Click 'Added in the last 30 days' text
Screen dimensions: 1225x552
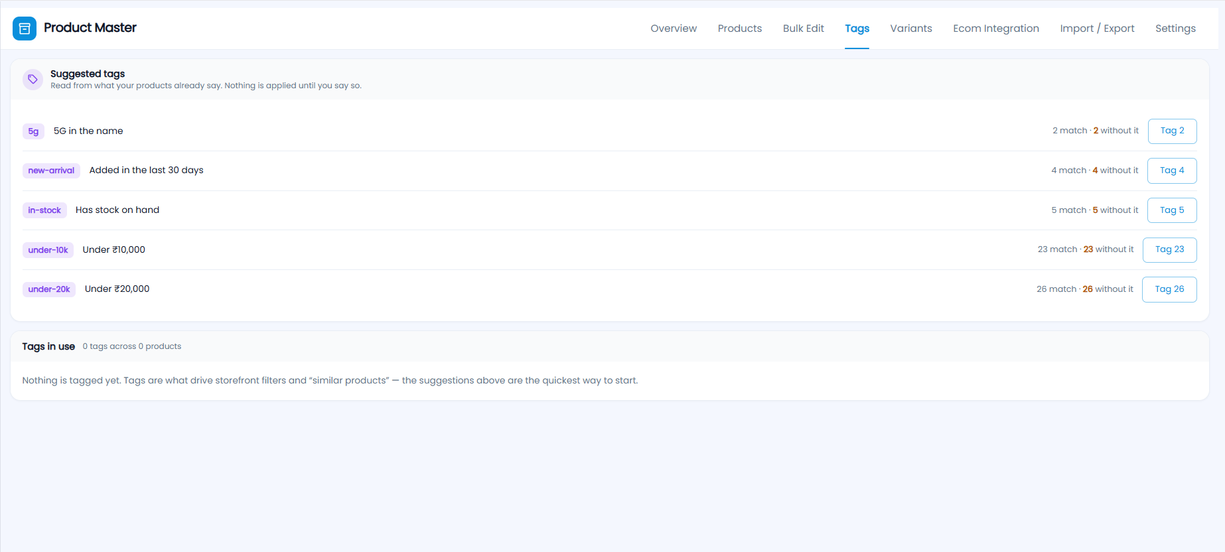[147, 170]
